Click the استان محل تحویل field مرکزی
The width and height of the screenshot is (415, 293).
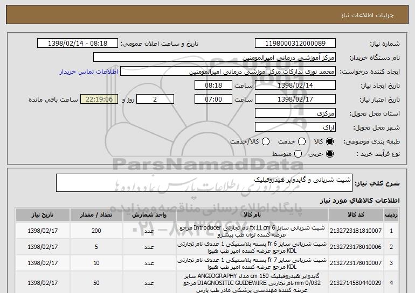click(x=295, y=113)
